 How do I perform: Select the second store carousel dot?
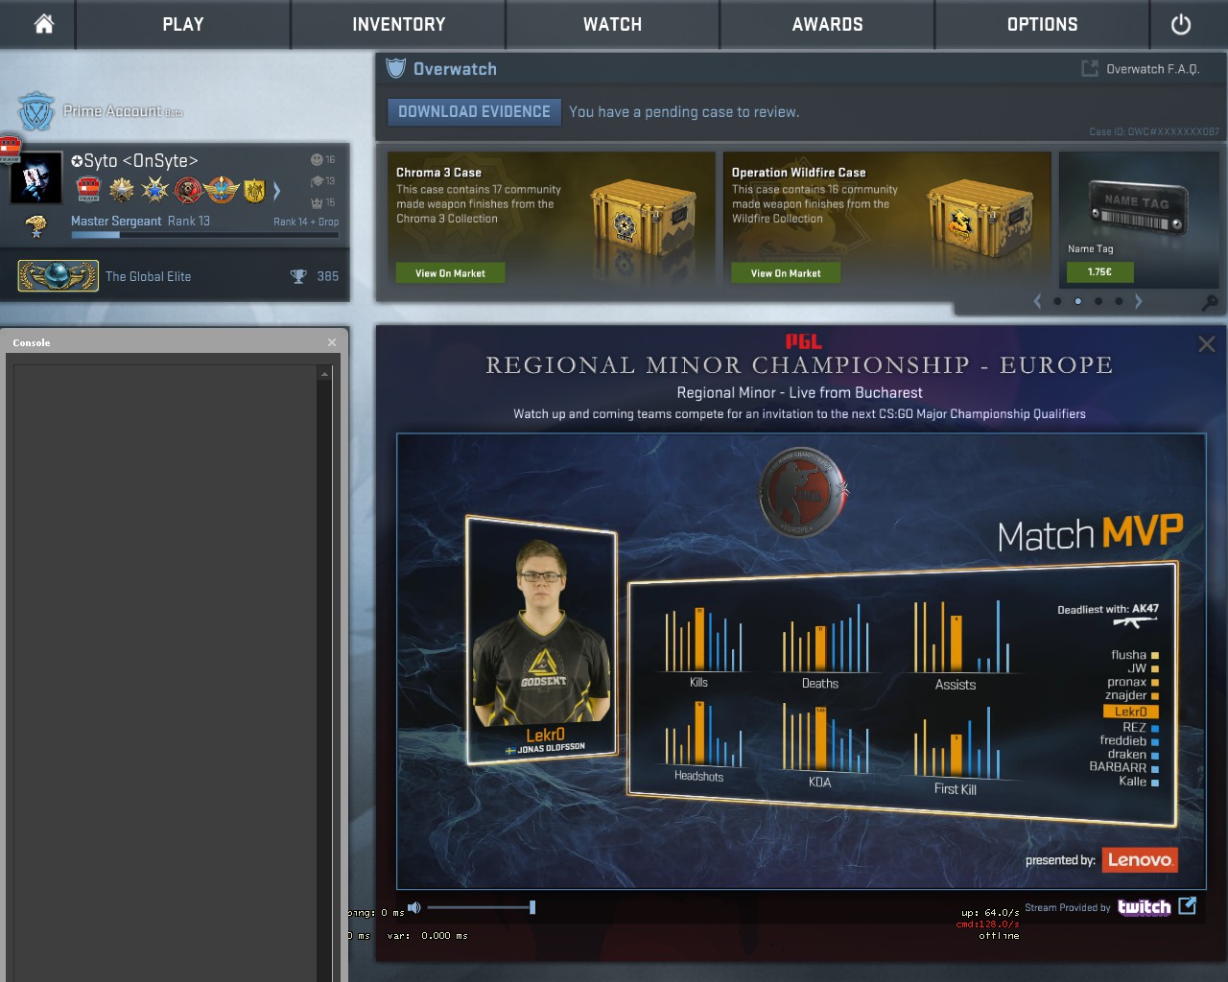pyautogui.click(x=1078, y=301)
